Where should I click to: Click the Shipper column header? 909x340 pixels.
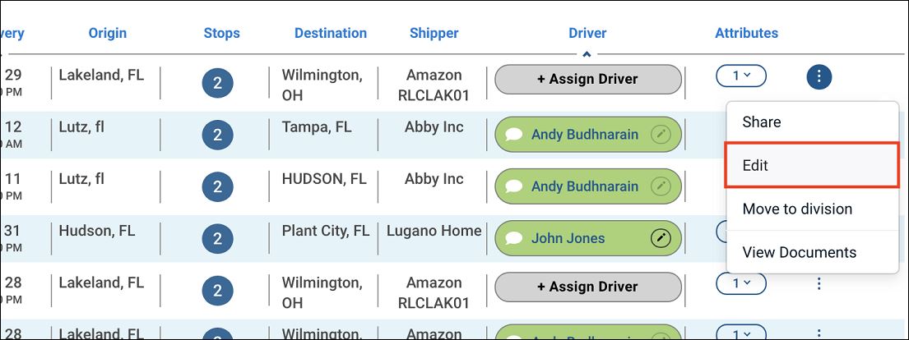(x=434, y=33)
